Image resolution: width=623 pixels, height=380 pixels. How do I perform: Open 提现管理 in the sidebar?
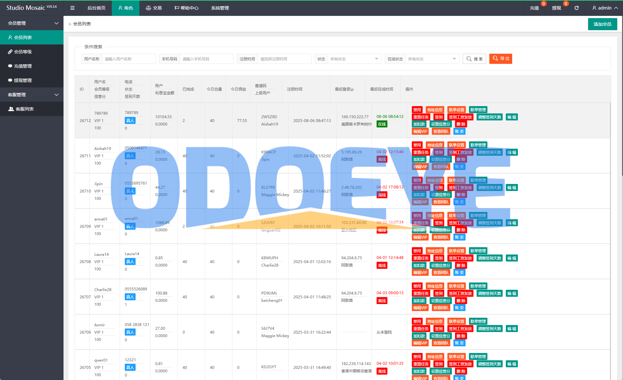[x=23, y=80]
